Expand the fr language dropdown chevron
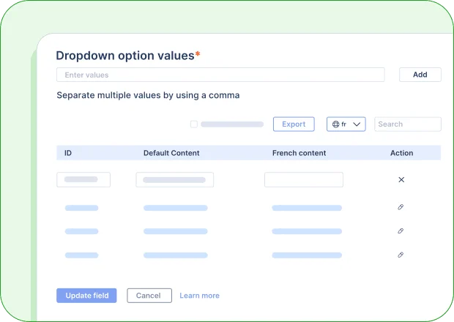Image resolution: width=454 pixels, height=322 pixels. point(357,124)
